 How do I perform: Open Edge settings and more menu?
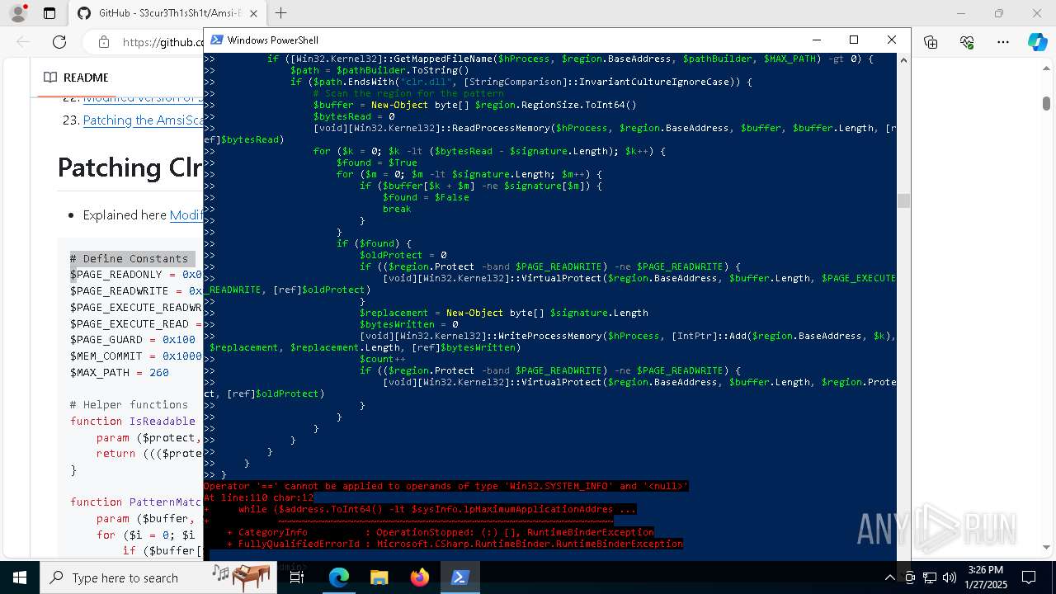coord(1002,42)
